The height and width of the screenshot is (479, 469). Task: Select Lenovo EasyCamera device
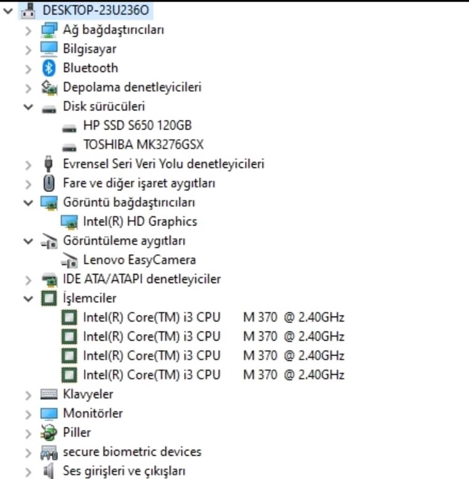point(139,260)
